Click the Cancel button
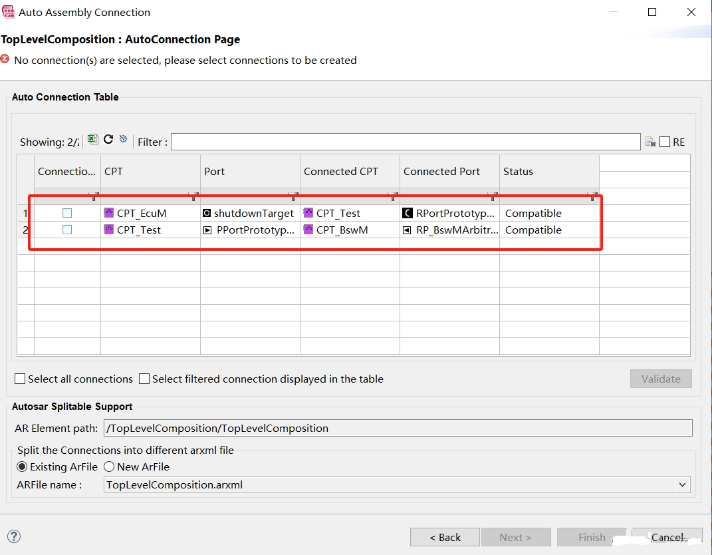The image size is (712, 555). 667,537
